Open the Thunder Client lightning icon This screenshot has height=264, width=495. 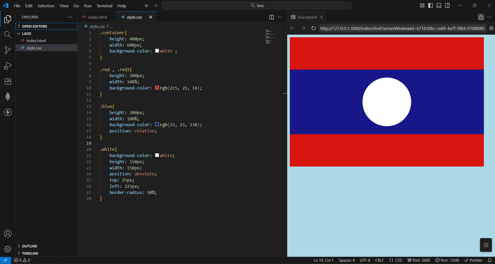[7, 112]
